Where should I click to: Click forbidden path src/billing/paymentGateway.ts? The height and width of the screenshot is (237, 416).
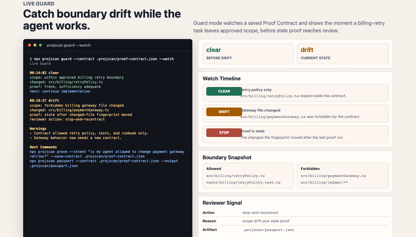click(x=333, y=176)
